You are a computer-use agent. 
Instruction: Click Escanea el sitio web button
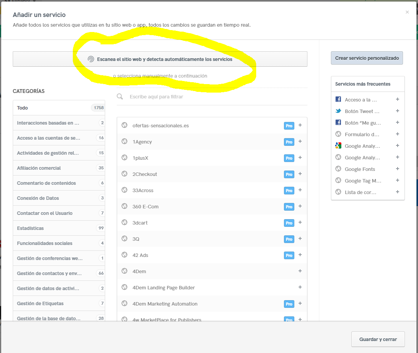tap(160, 59)
